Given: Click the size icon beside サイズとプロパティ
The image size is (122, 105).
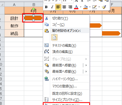Looking at the screenshot, I should [x=46, y=99].
